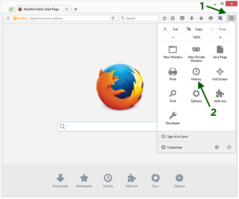
Task: Open Downloads from the bottom shortcut bar
Action: (60, 181)
